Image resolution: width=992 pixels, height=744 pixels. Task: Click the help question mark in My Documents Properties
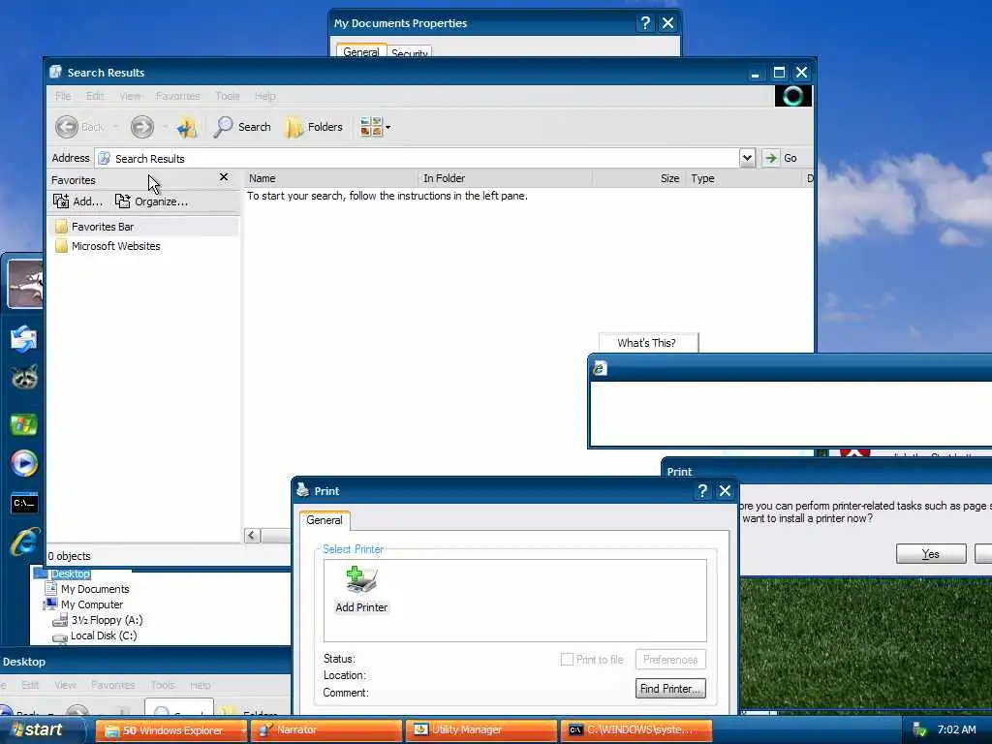tap(644, 23)
